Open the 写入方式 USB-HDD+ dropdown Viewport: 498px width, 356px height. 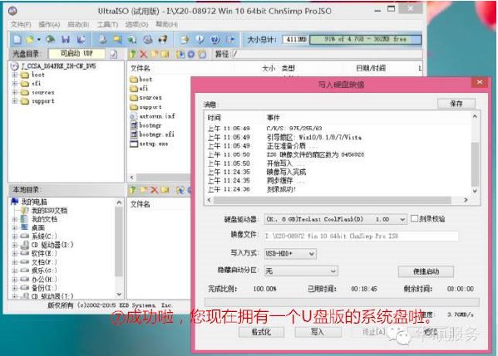click(312, 254)
